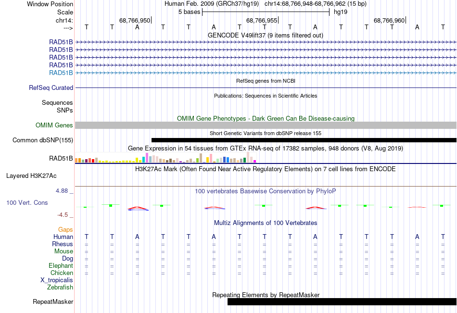
Task: Click the Chicken alignment row label
Action: [62, 273]
